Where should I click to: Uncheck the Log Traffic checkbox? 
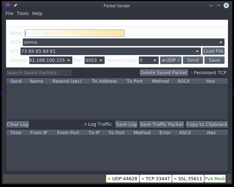coord(85,124)
